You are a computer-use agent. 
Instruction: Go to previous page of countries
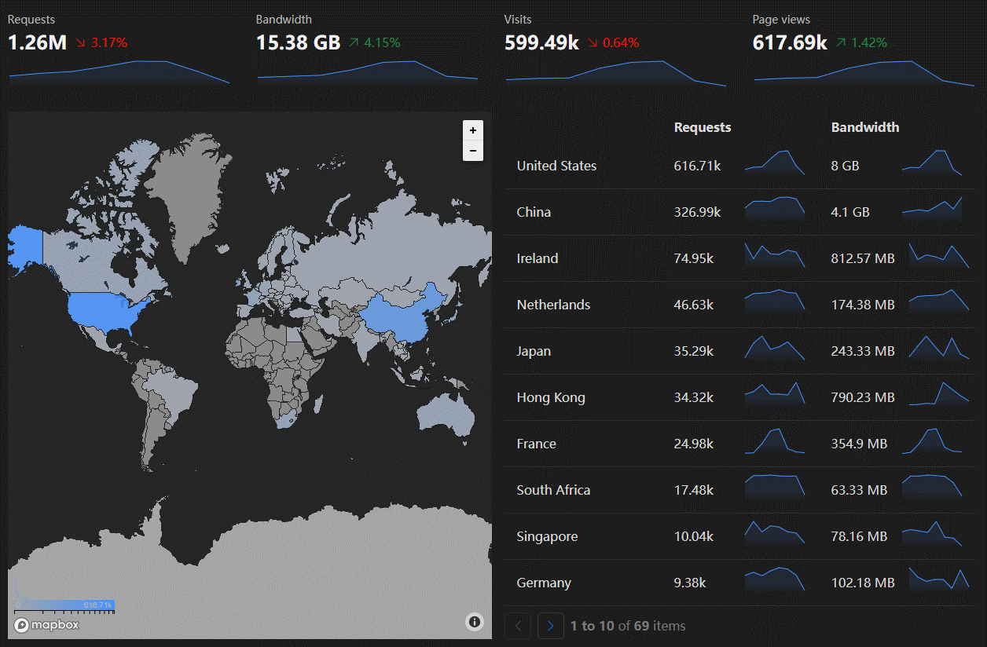pyautogui.click(x=518, y=626)
